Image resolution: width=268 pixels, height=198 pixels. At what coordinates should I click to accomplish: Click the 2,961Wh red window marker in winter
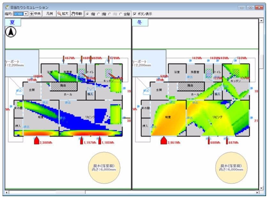[x=164, y=140]
